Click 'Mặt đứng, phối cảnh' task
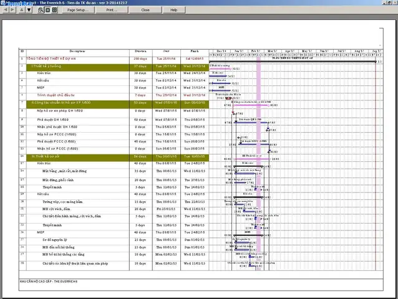The width and height of the screenshot is (398, 299). [58, 180]
